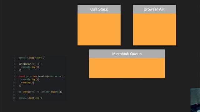Viewport: 200px width, 112px height.
Task: Click the orange Call Stack box body
Action: click(x=99, y=30)
